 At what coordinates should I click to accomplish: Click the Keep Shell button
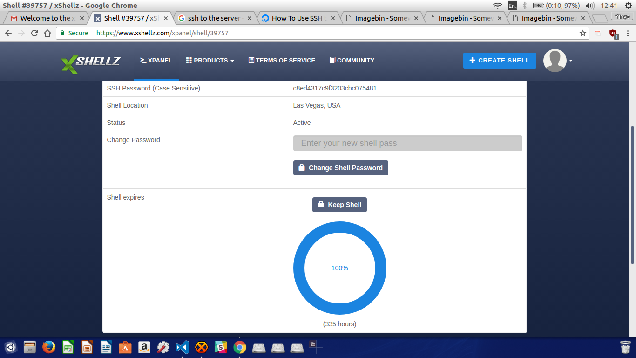tap(339, 205)
